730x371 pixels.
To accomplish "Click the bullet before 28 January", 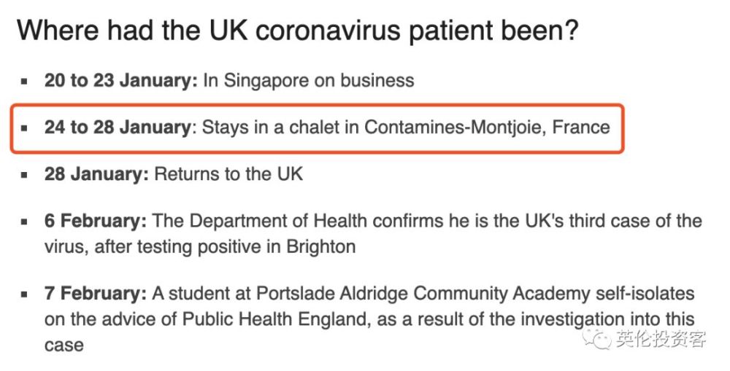I will (x=24, y=175).
